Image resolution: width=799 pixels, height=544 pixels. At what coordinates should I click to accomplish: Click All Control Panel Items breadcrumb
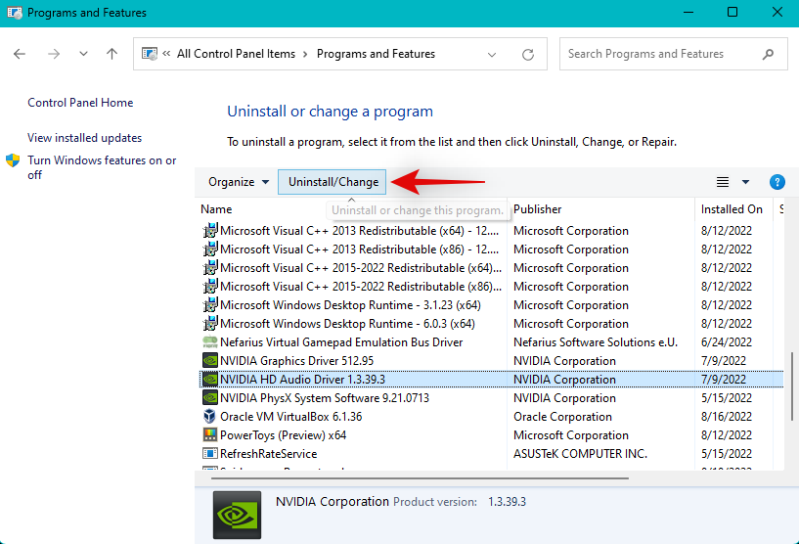point(236,54)
